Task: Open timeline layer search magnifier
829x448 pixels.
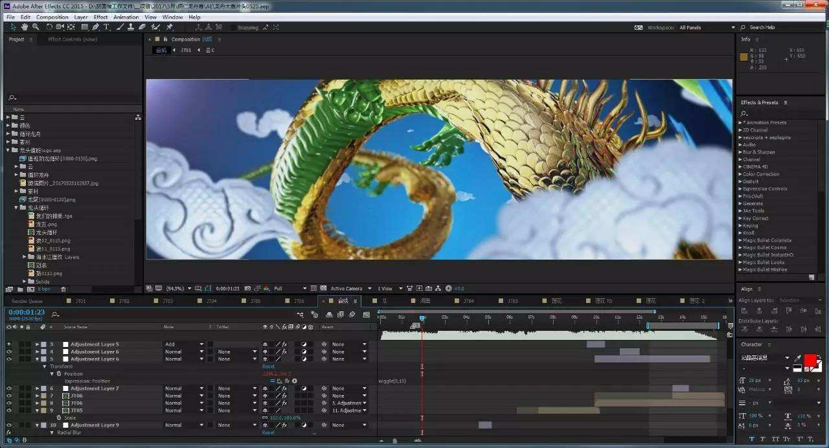Action: (55, 315)
